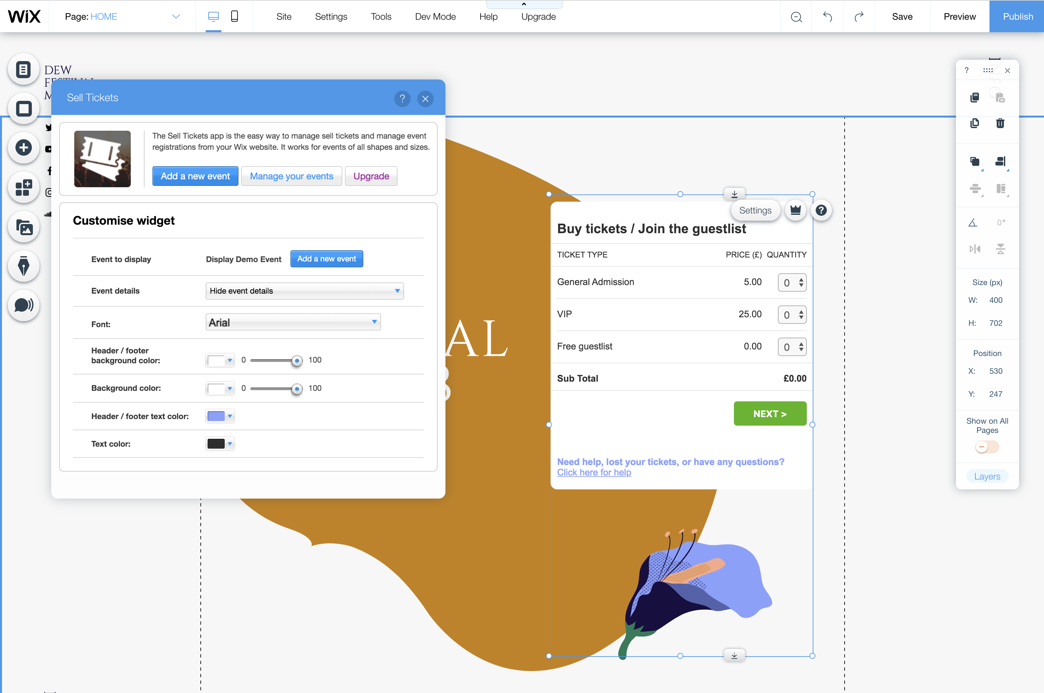Open the Site menu
Screen dimensions: 1044x693
(284, 17)
